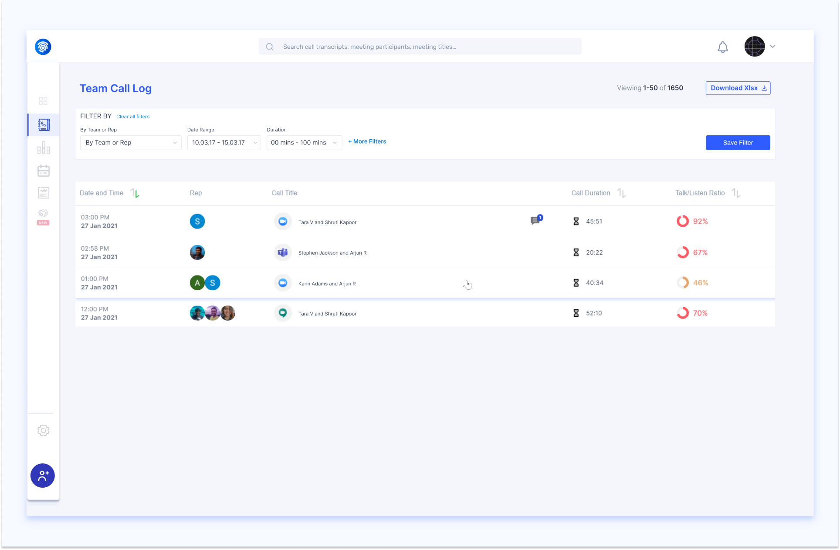Click the 'Call Title' column header
Screen dimensions: 840x550
[285, 193]
